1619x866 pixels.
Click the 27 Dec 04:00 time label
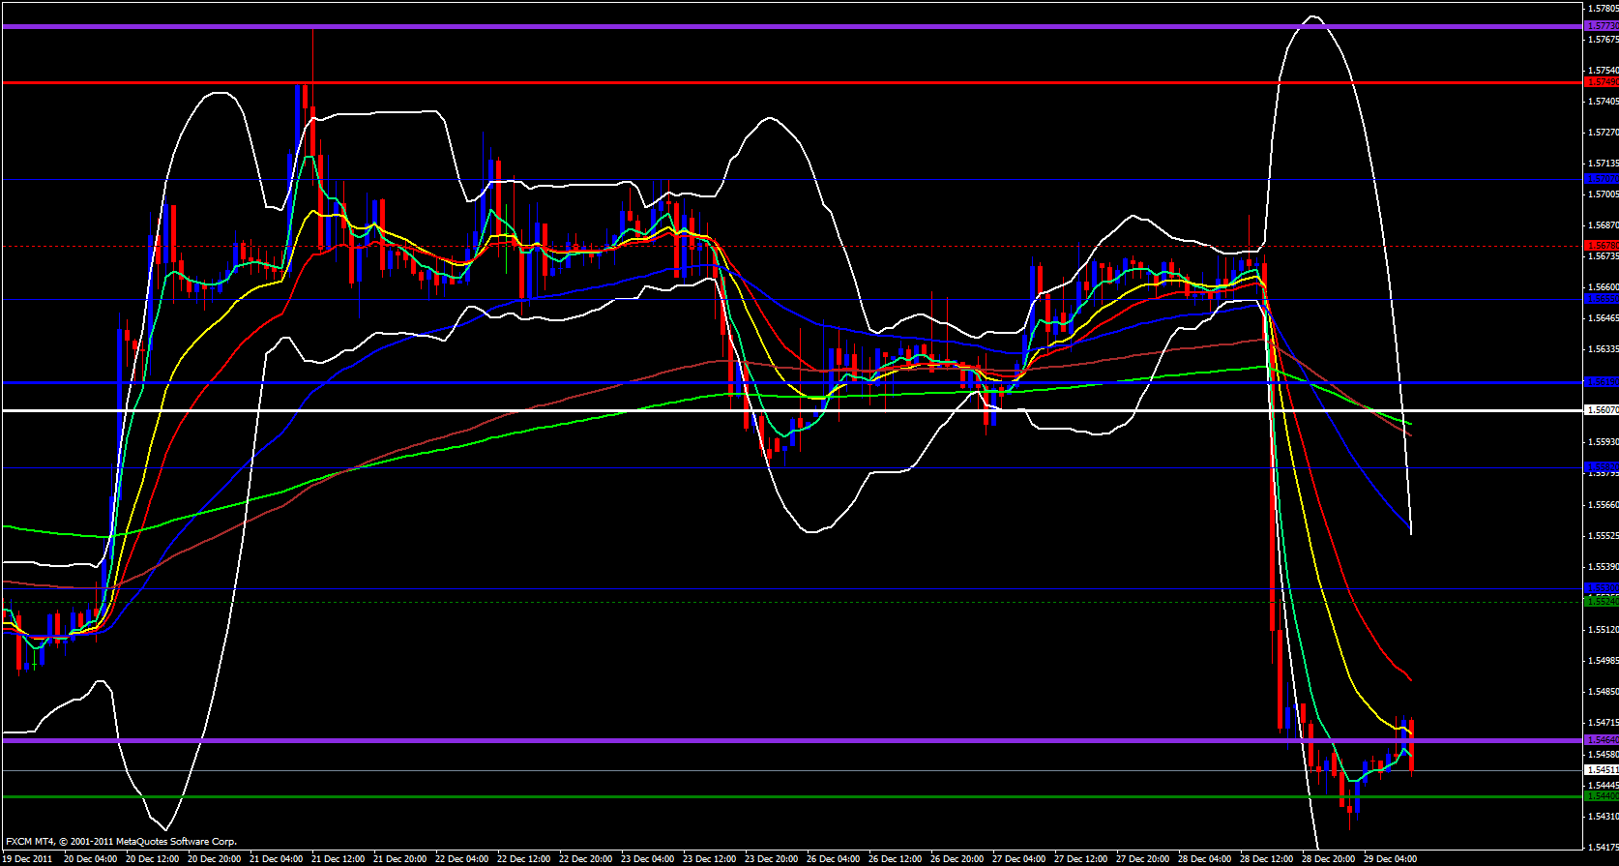(x=1018, y=859)
